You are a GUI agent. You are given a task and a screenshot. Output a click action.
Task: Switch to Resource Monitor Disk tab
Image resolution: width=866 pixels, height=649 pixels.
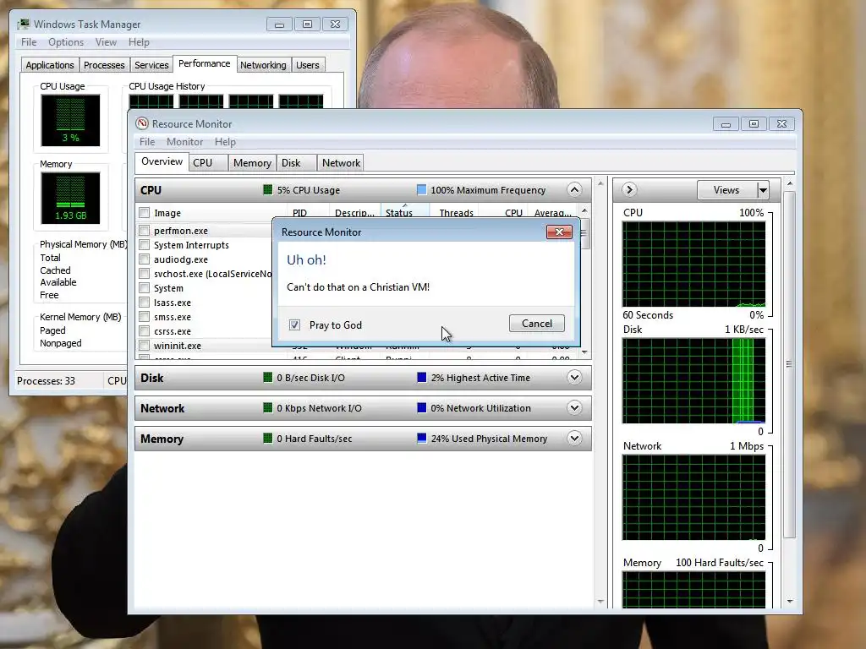tap(297, 163)
